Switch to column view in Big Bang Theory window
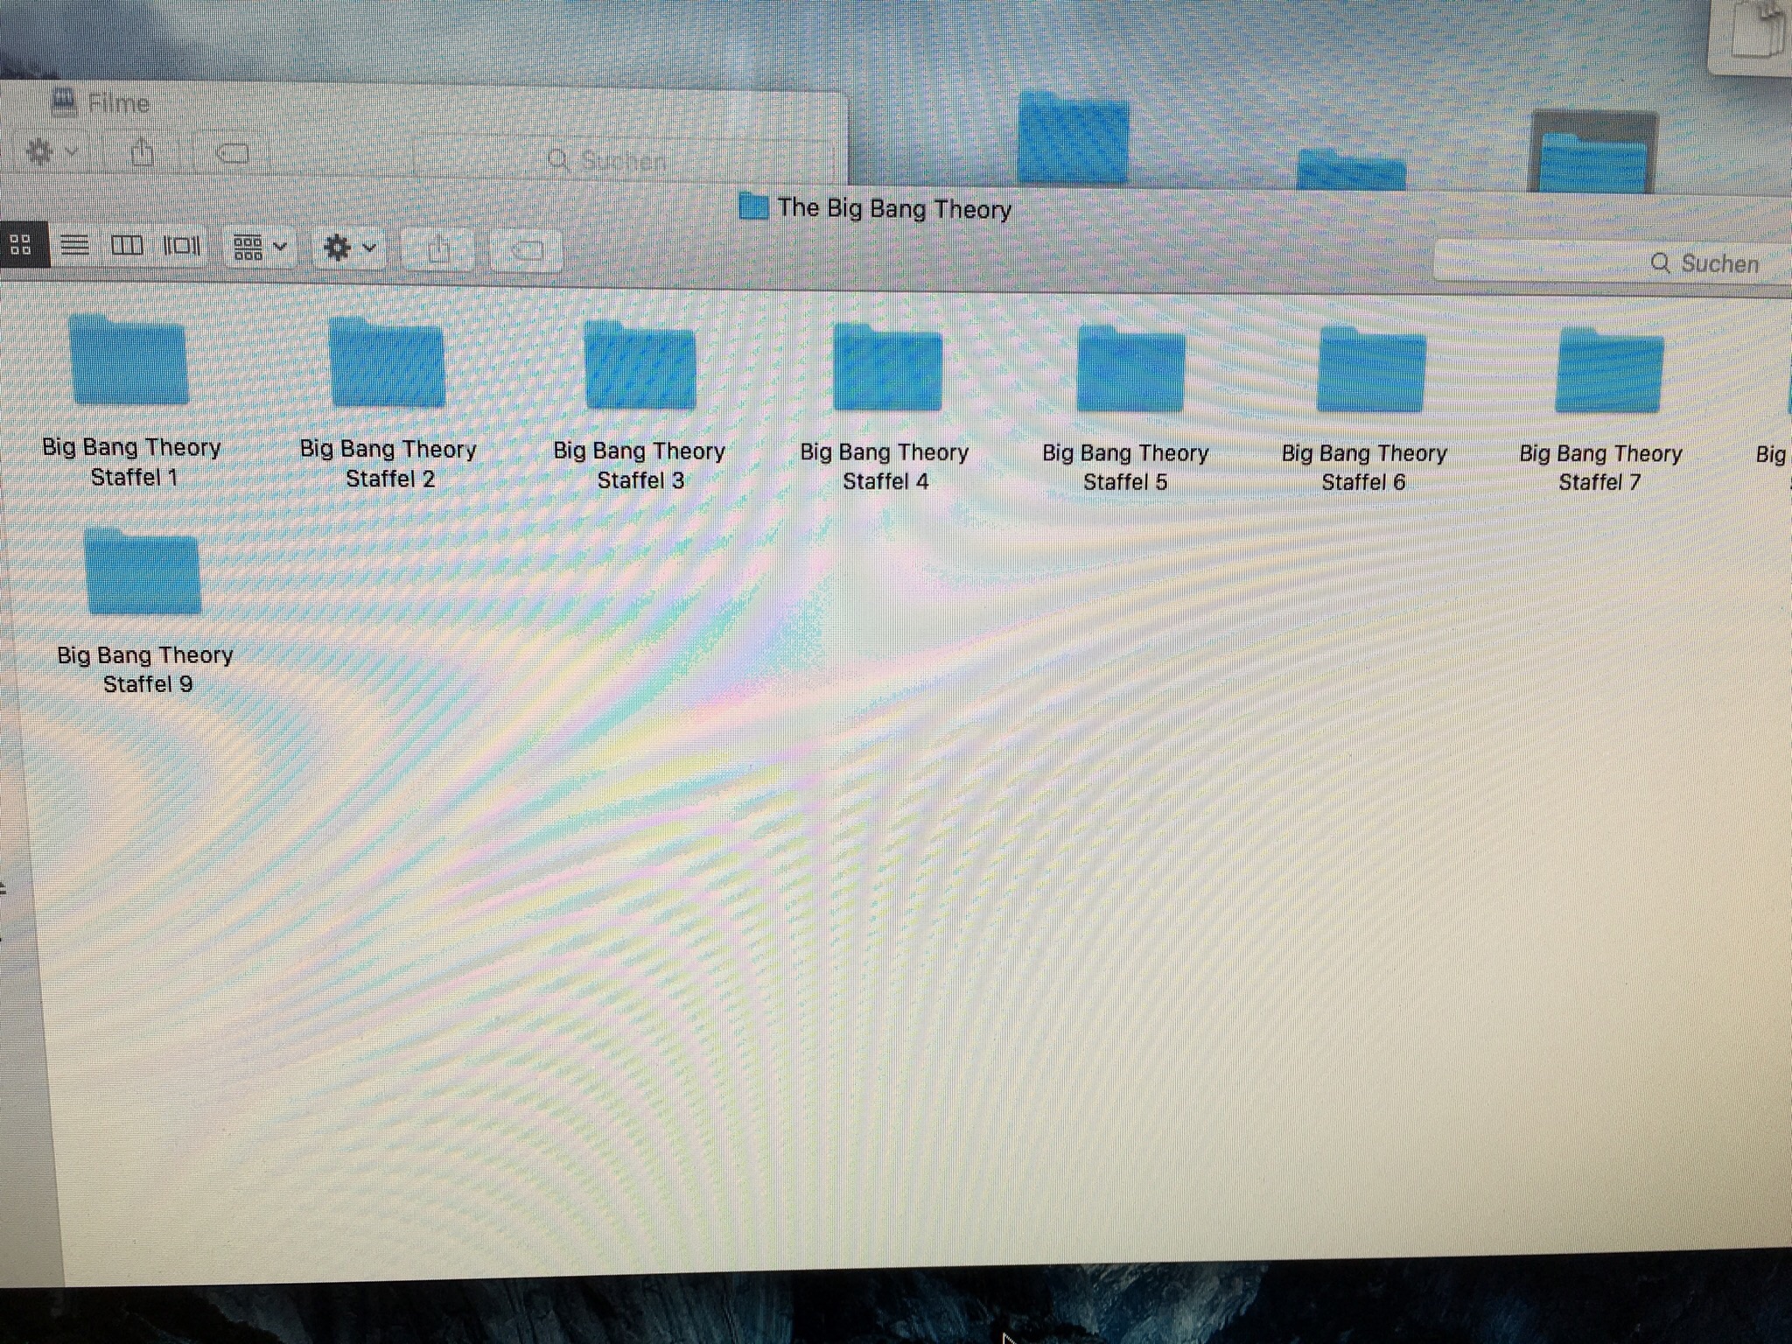The width and height of the screenshot is (1792, 1344). coord(128,246)
